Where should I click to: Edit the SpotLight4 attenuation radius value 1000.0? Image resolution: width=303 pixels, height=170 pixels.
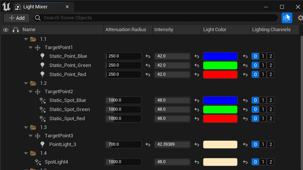pyautogui.click(x=123, y=162)
